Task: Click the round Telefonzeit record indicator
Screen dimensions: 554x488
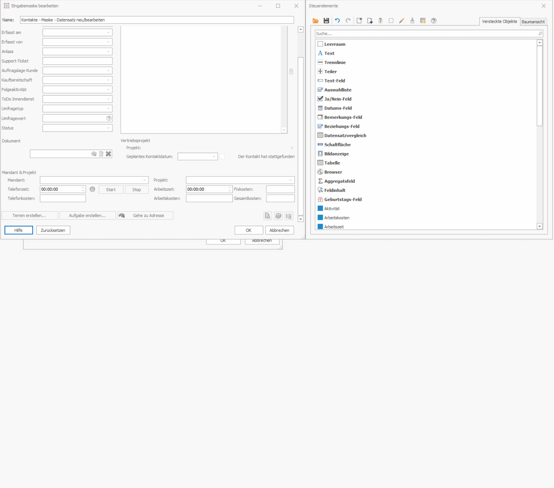Action: [x=92, y=189]
